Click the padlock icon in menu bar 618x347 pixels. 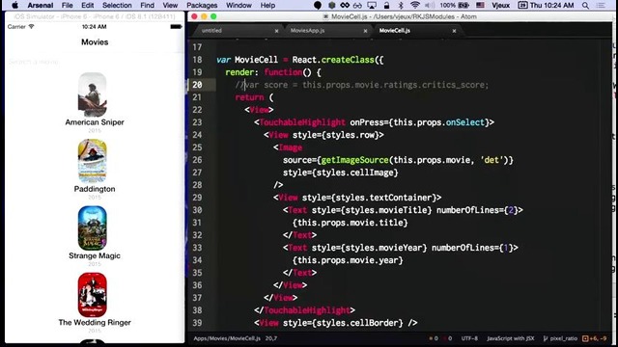[386, 5]
